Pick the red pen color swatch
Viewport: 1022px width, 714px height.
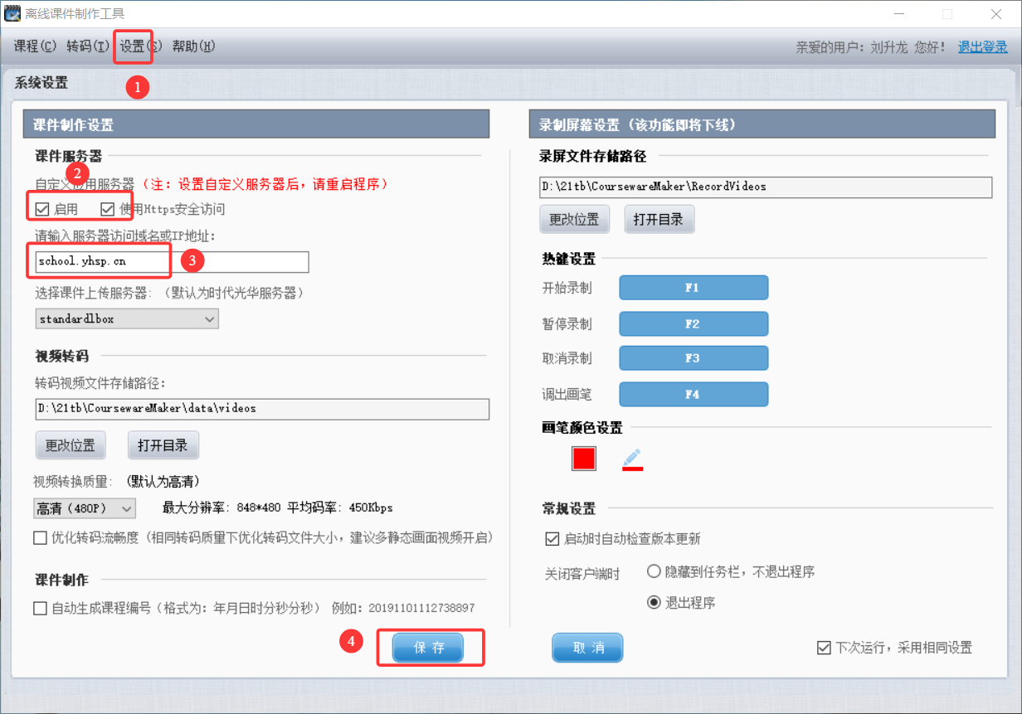(584, 459)
